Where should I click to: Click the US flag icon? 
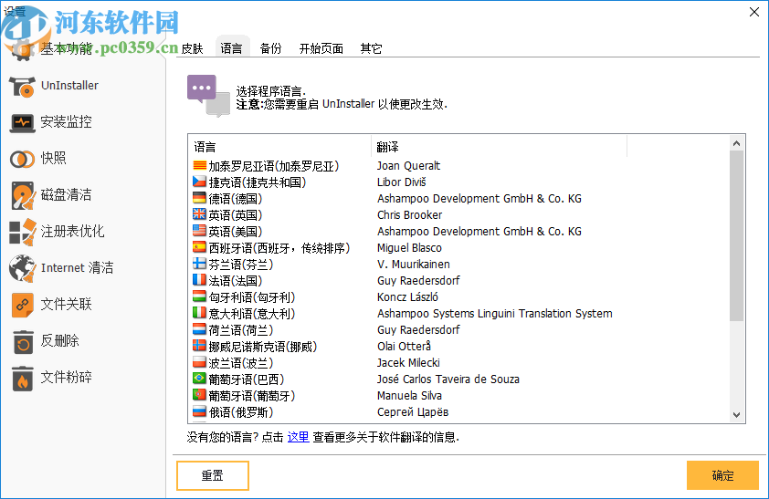click(x=199, y=231)
